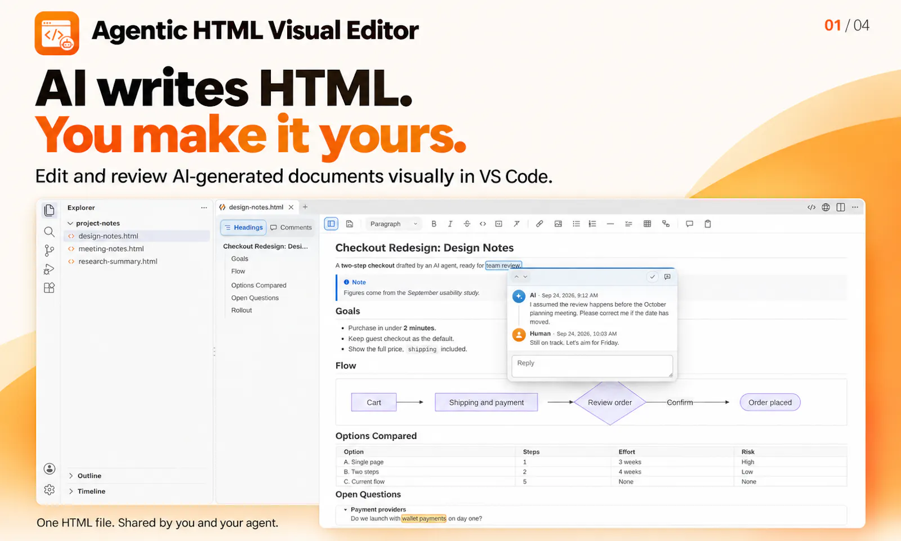Screen dimensions: 901x541
Task: Switch to source code view icon
Action: (811, 207)
